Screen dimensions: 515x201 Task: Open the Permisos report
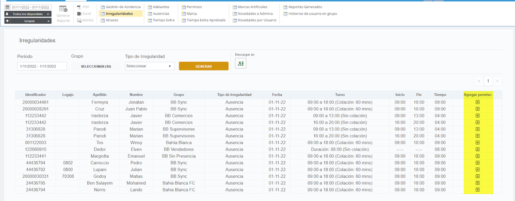tap(191, 7)
